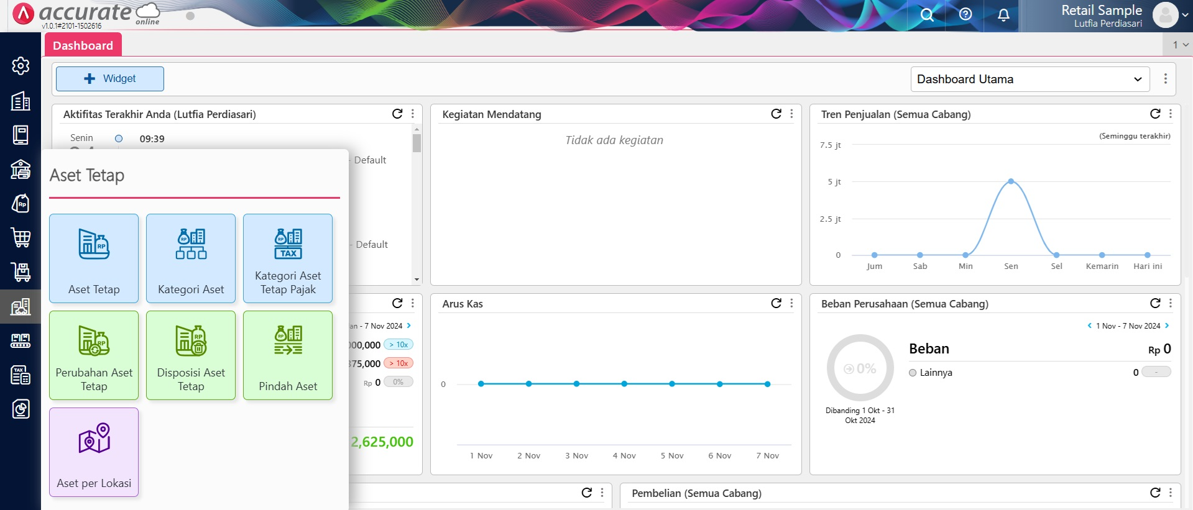Image resolution: width=1193 pixels, height=510 pixels.
Task: Select the fixed asset icon in sidebar
Action: click(21, 306)
